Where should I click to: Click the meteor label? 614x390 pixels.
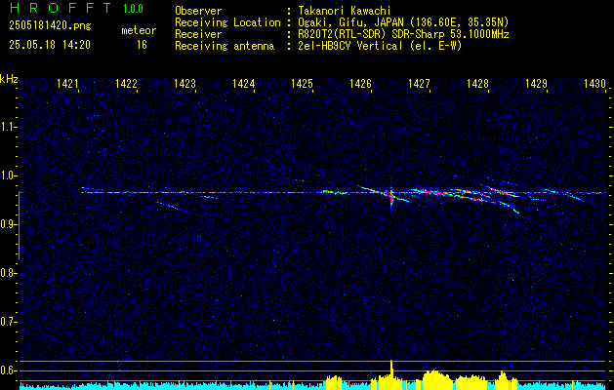pyautogui.click(x=139, y=30)
